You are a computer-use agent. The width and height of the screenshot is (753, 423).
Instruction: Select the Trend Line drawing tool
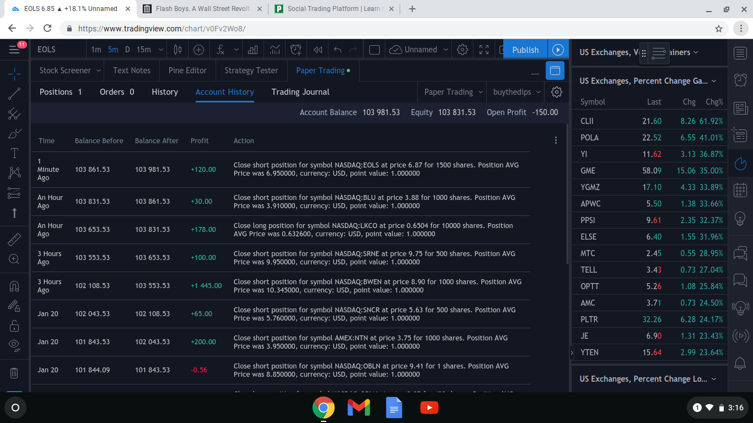[x=14, y=94]
